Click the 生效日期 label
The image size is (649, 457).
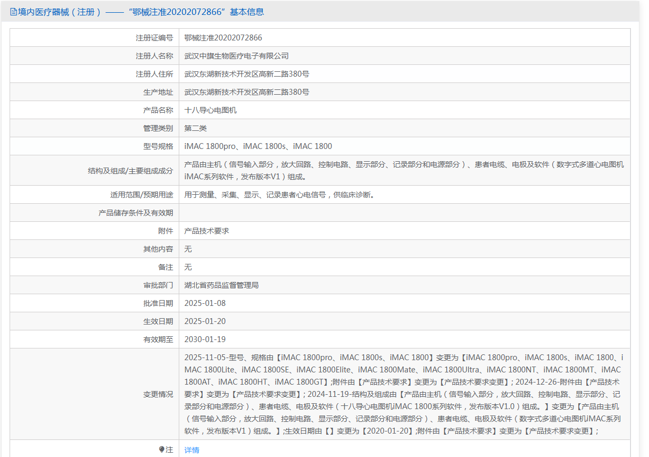tap(158, 321)
